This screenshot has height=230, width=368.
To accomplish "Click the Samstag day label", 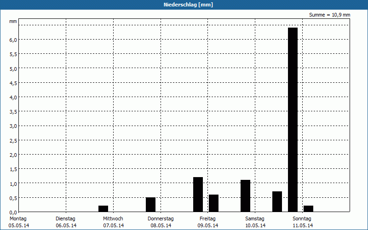I will point(255,218).
